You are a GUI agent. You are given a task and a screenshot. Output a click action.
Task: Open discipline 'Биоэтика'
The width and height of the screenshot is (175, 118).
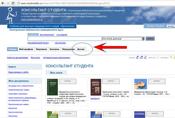pyautogui.click(x=13, y=116)
